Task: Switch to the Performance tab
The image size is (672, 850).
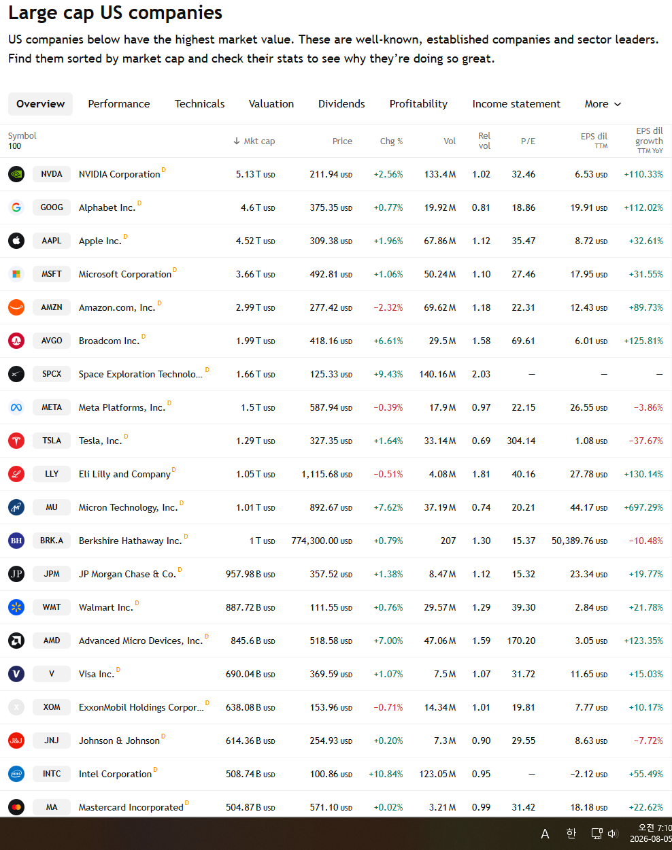Action: click(x=119, y=104)
